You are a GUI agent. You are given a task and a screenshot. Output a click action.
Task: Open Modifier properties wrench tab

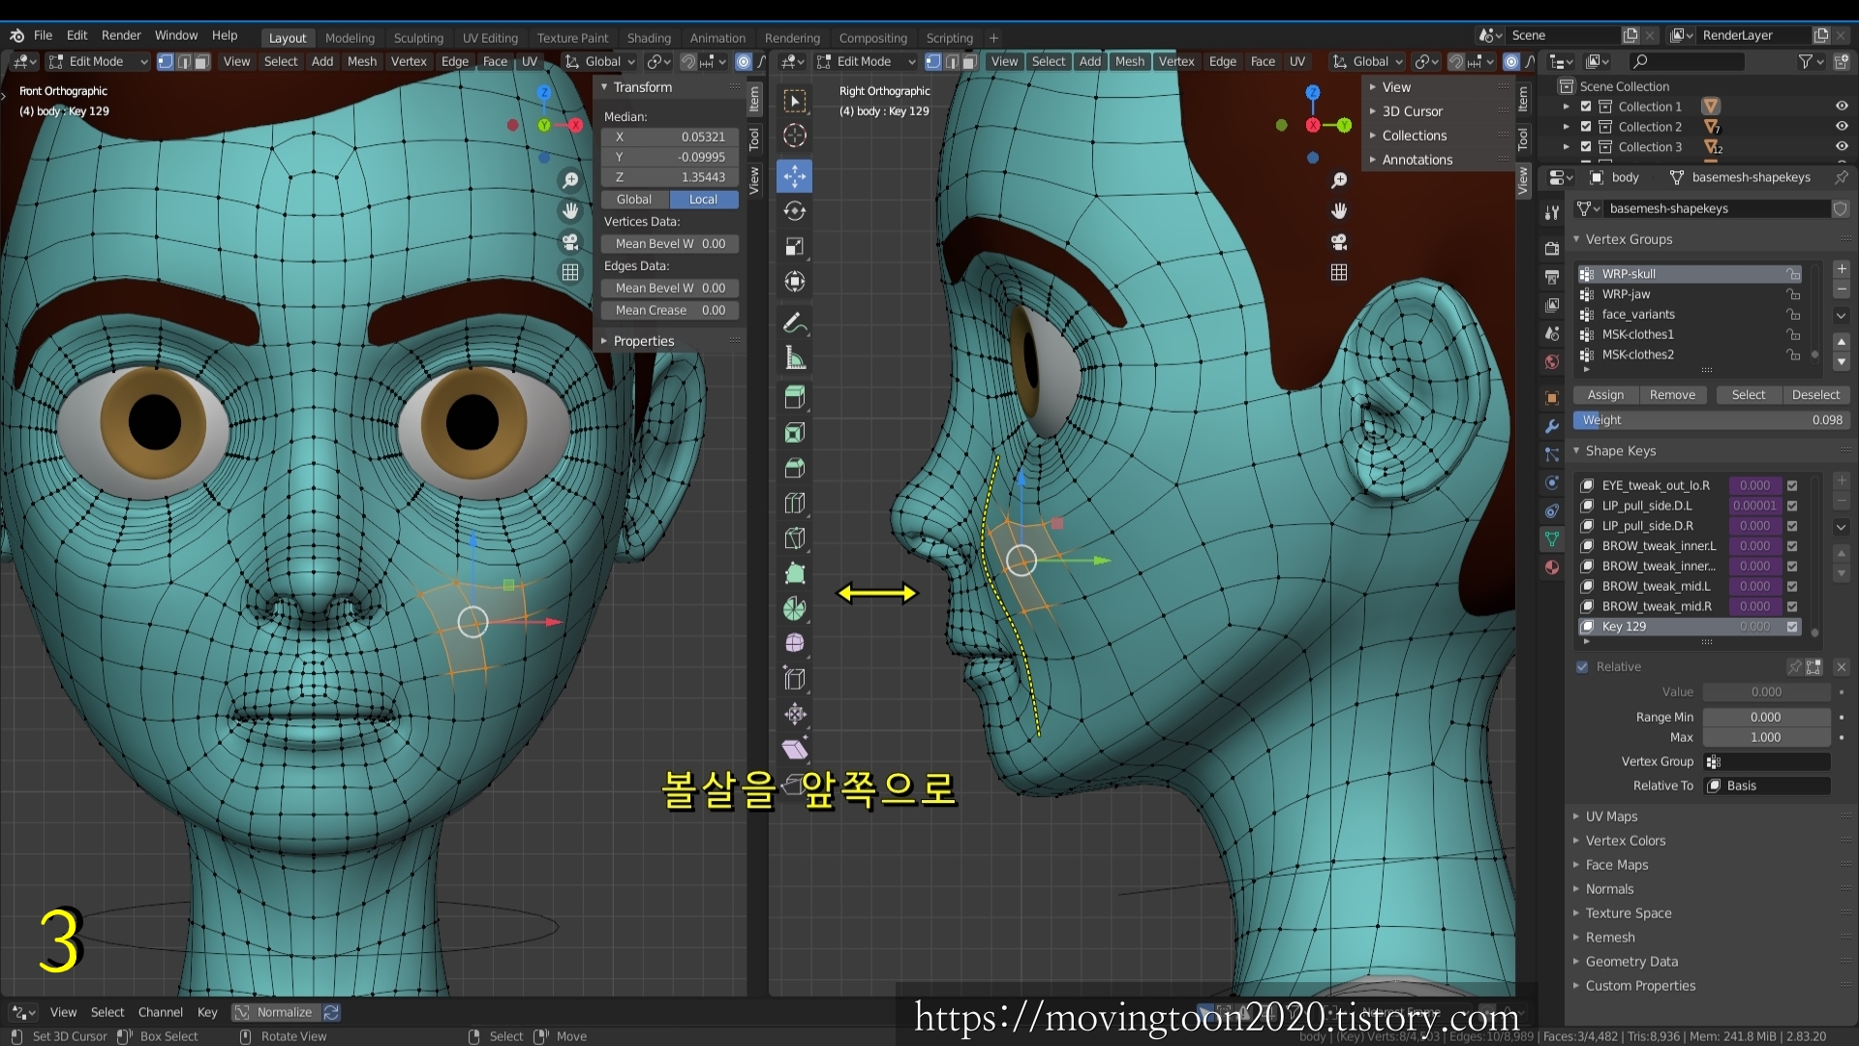click(1552, 426)
